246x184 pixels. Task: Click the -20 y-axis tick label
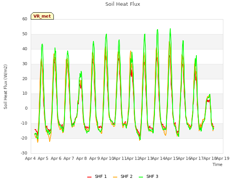pos(24,138)
